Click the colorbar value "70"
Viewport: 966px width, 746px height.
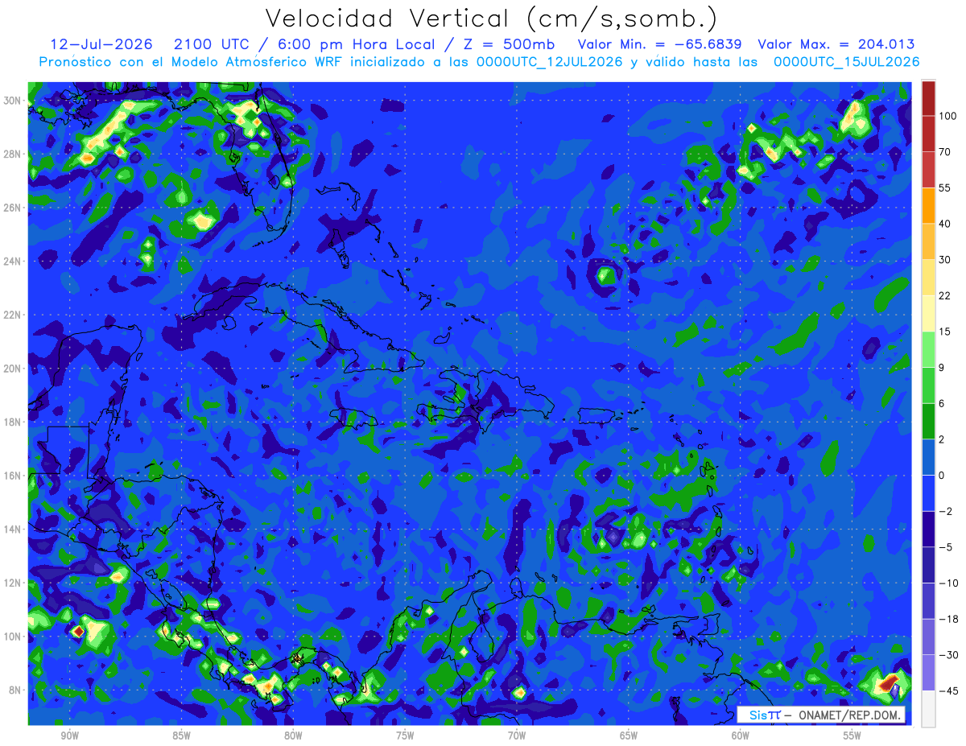coord(945,152)
